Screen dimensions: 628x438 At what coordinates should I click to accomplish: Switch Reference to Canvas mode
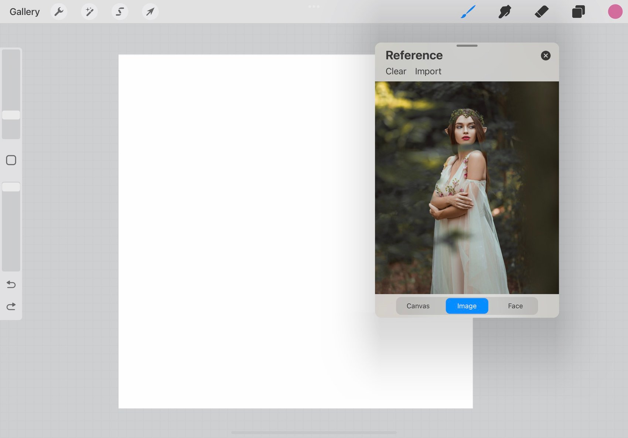tap(418, 306)
